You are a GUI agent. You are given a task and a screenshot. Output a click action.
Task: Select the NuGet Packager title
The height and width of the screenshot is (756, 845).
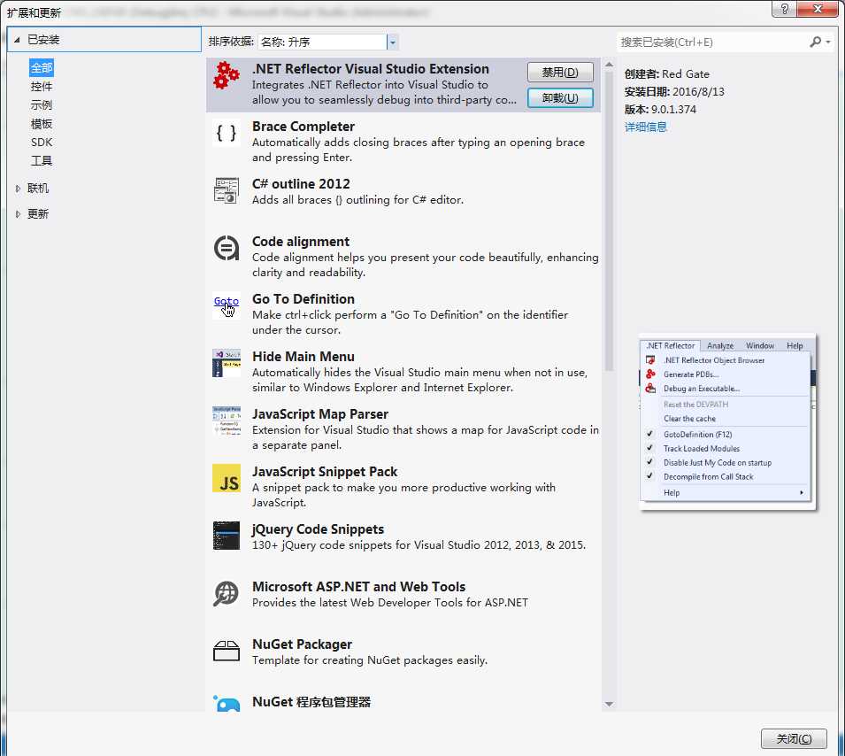(302, 644)
